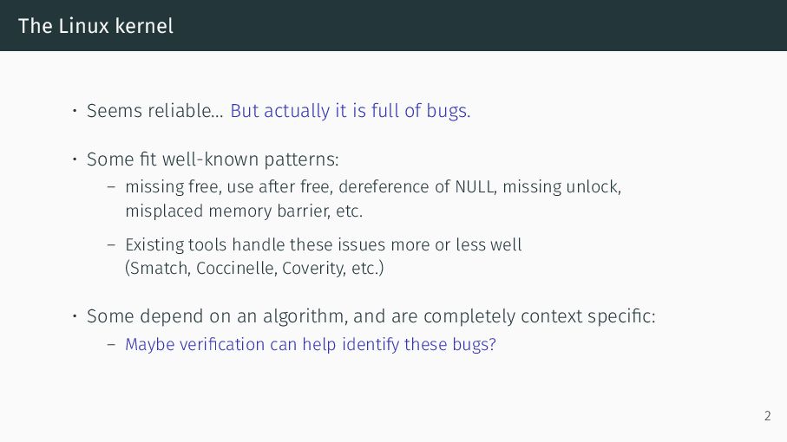The height and width of the screenshot is (442, 787).
Task: Click the bullet 'Some fit well-known patterns:'
Action: 213,159
